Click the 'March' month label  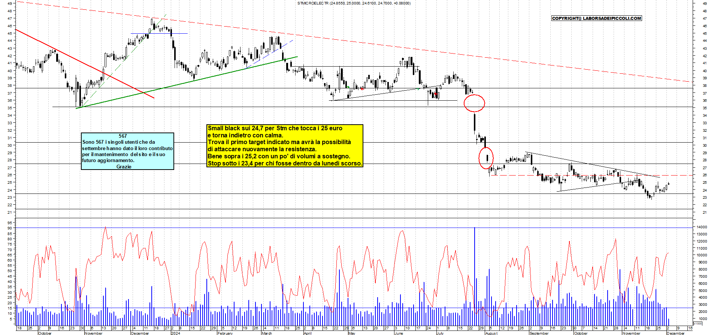pos(267,333)
